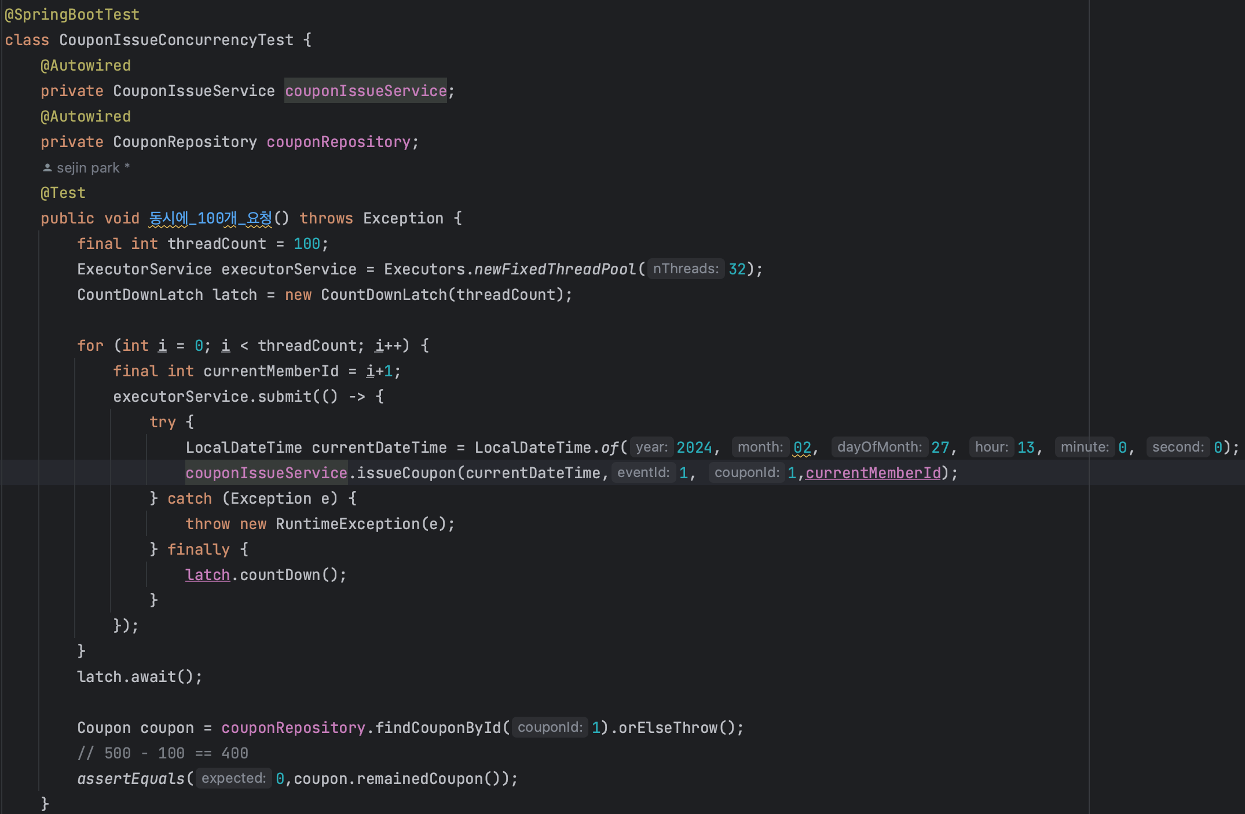This screenshot has height=814, width=1245.
Task: Click the nThreads inlay hint
Action: (686, 269)
